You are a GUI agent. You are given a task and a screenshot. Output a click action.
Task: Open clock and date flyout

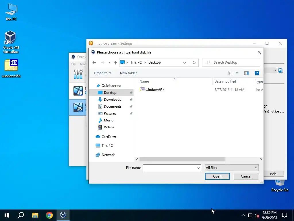pos(269,215)
